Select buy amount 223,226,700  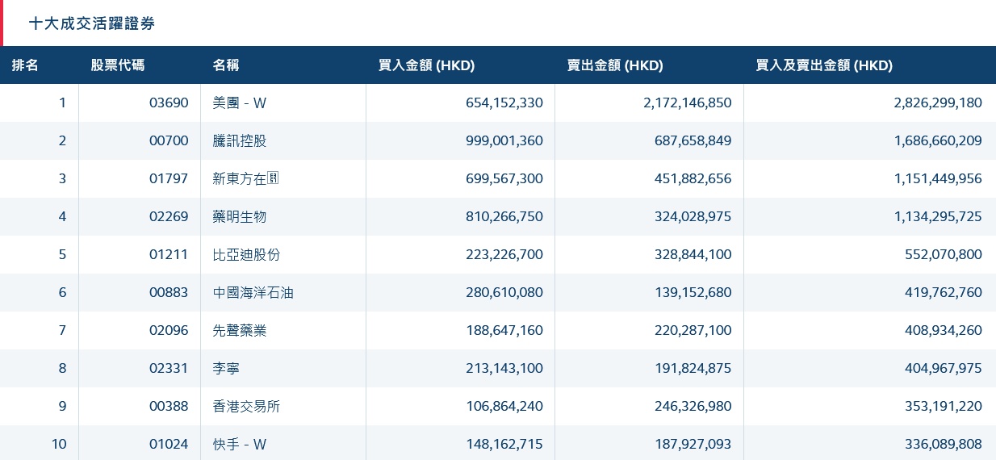[504, 254]
